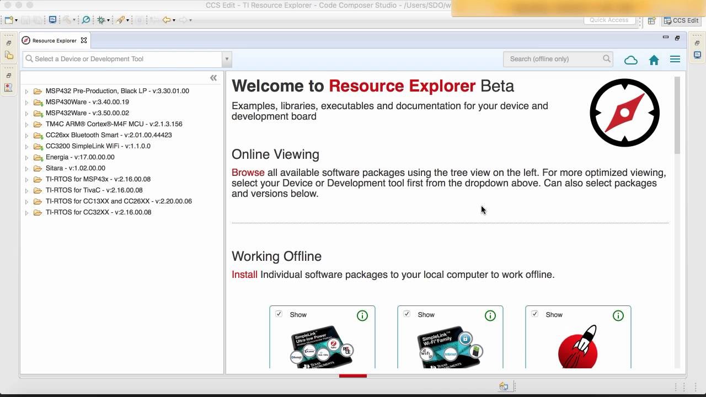Expand the CC3200 SimpleLink WiFi node
The height and width of the screenshot is (397, 706).
[26, 147]
